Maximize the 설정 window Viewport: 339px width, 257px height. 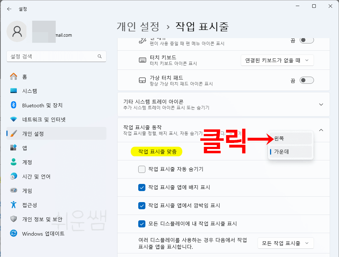click(314, 6)
